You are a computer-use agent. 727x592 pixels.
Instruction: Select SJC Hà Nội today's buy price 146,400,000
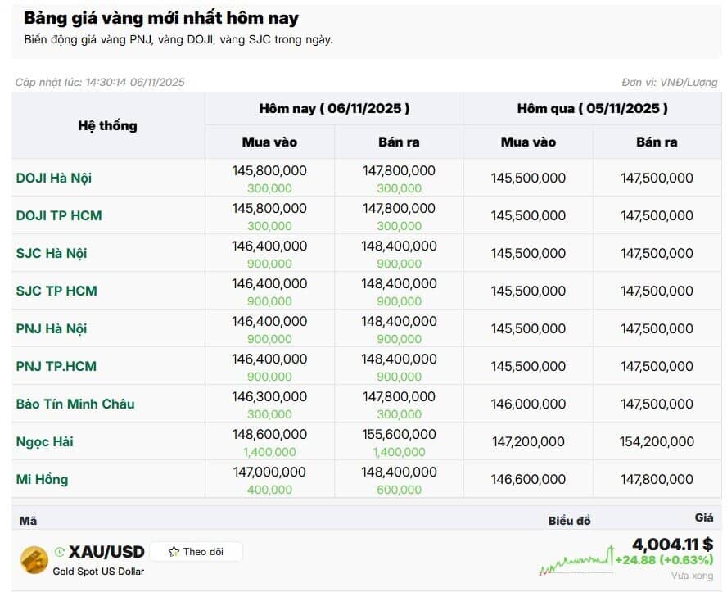[x=269, y=246]
